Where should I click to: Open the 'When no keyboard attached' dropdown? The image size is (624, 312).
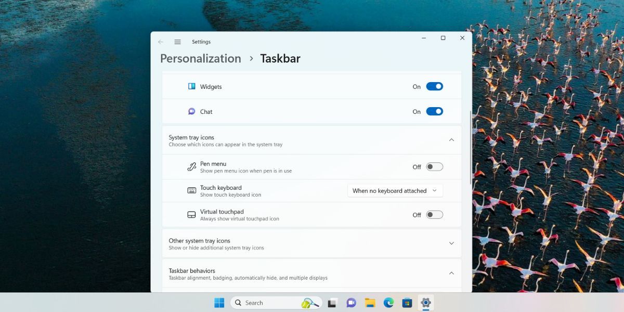(x=395, y=190)
